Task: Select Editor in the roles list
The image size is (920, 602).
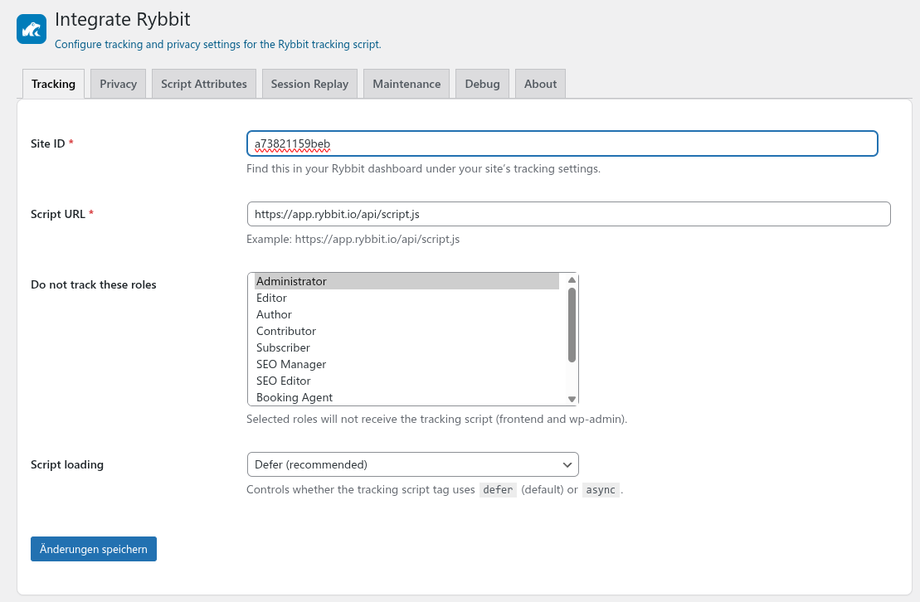Action: pos(406,298)
